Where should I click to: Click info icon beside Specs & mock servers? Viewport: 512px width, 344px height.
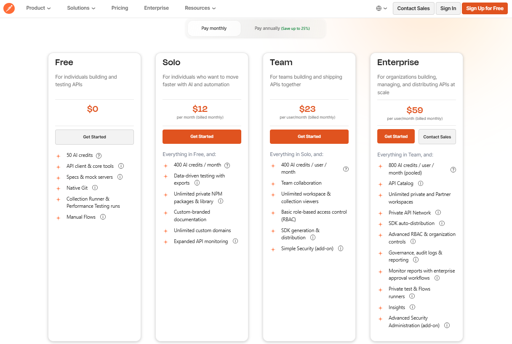[120, 177]
